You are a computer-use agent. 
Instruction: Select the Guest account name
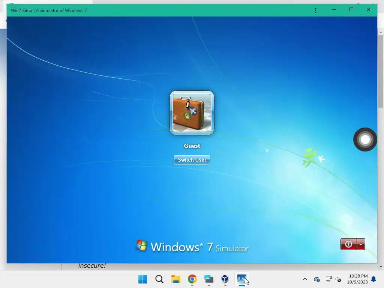point(192,146)
